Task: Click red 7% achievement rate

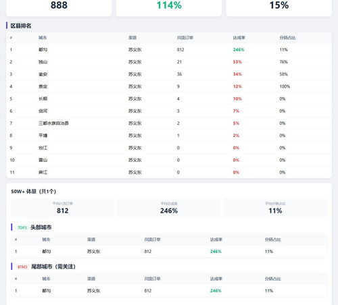Action: 236,111
